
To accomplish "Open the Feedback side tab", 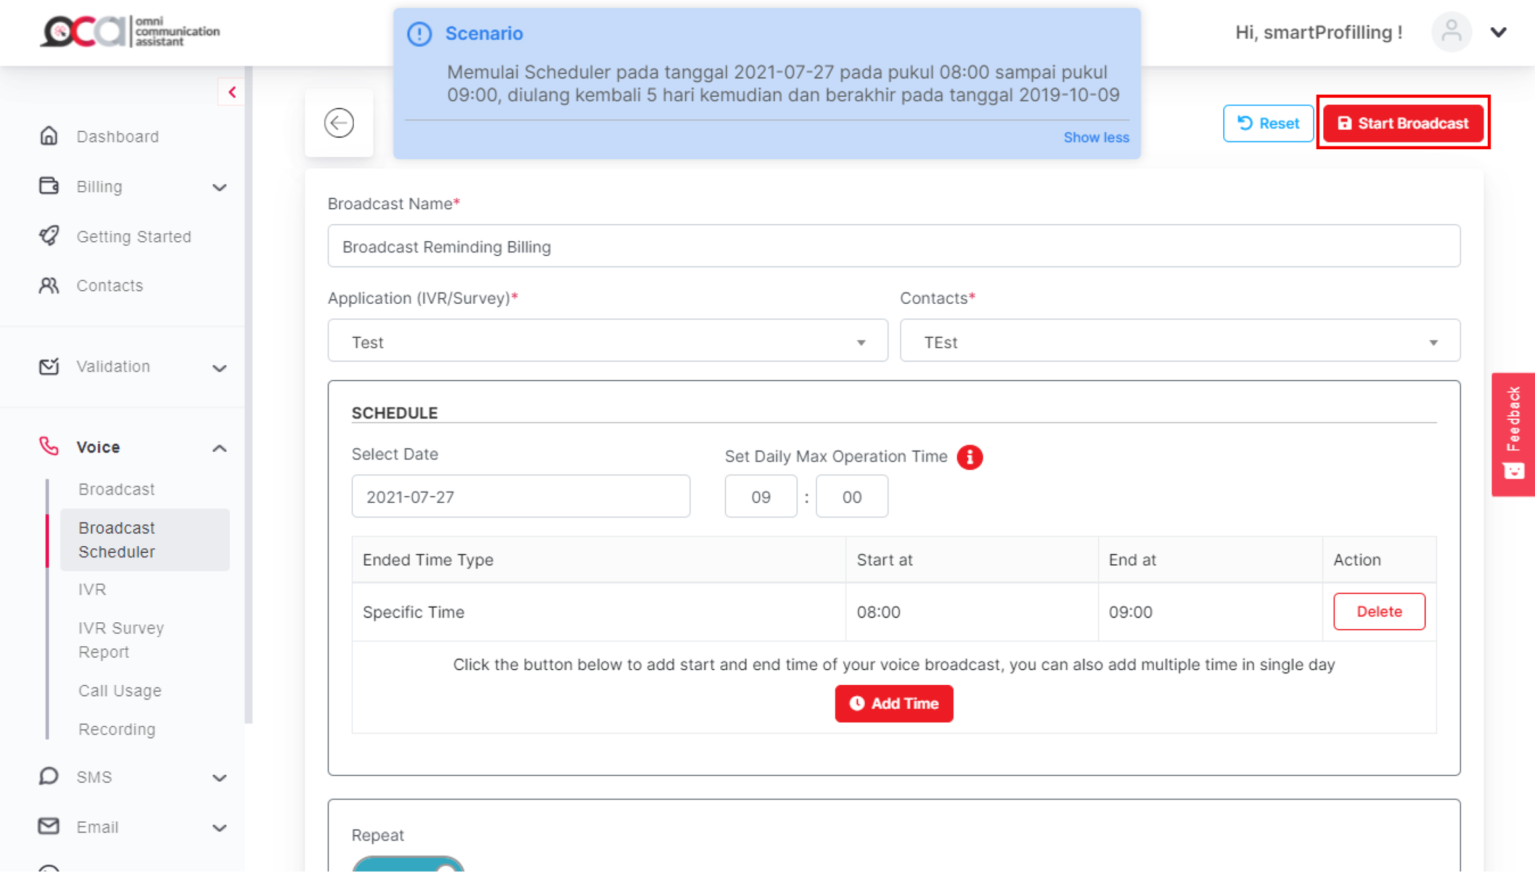I will 1513,434.
